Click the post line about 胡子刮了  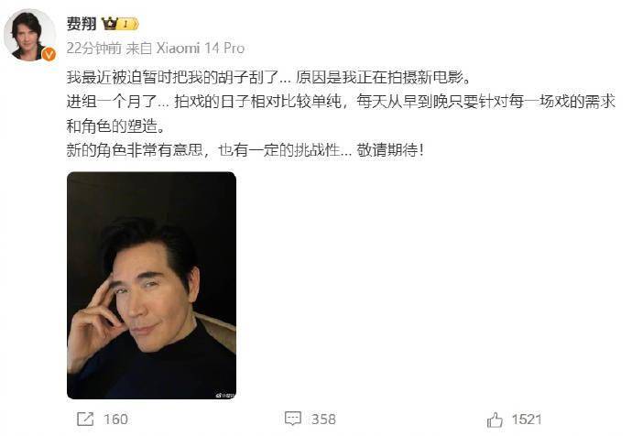click(269, 77)
